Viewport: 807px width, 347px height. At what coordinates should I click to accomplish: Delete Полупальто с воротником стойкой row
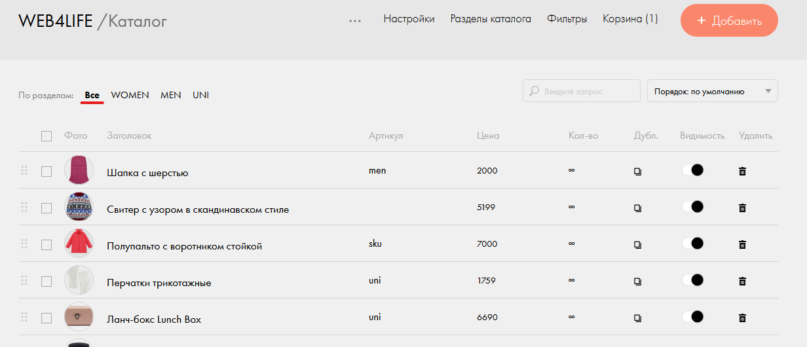[742, 245]
